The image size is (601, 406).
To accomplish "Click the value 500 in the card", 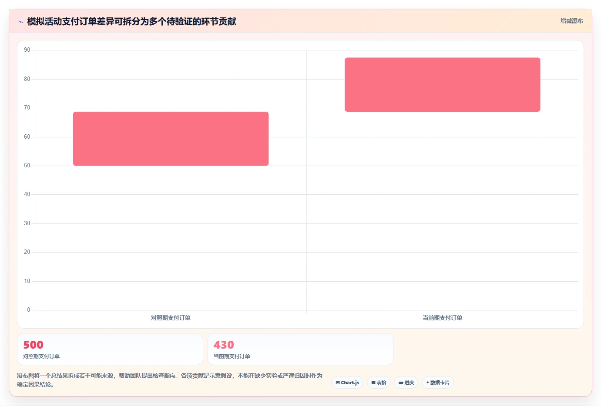I will (33, 345).
